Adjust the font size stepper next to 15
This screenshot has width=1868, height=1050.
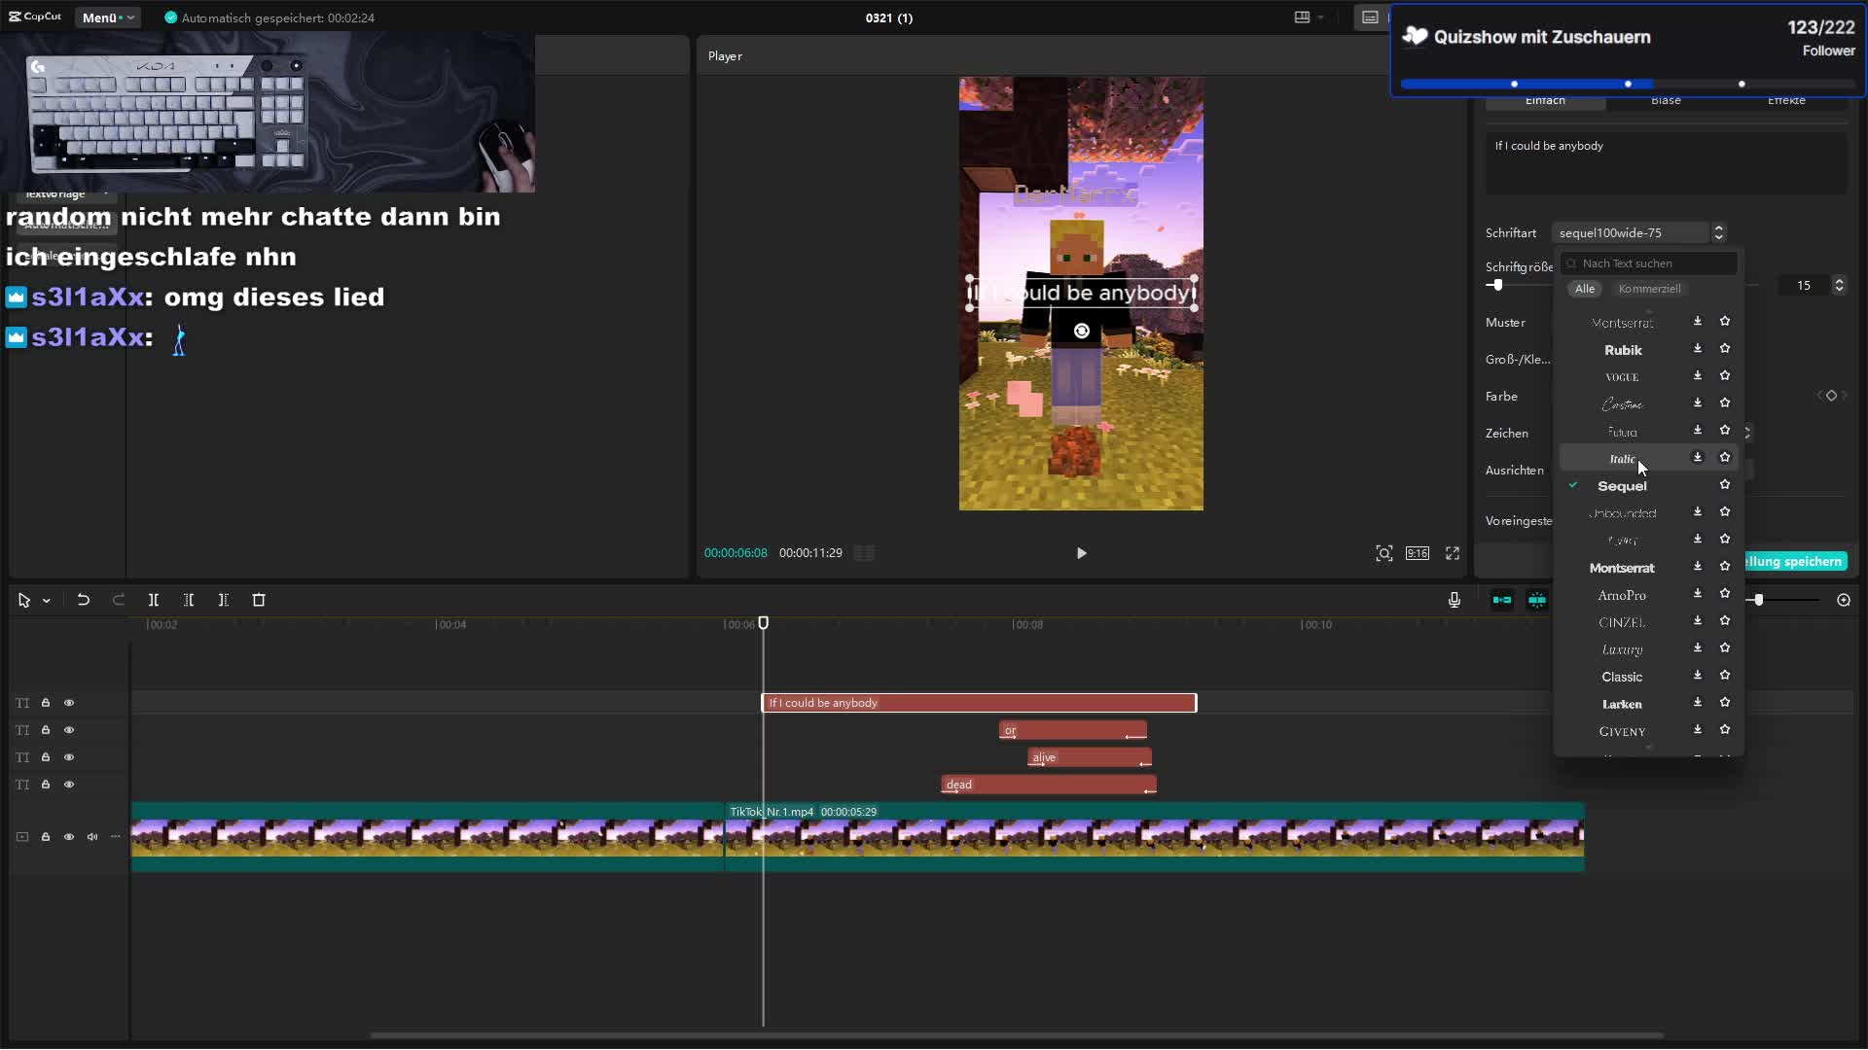point(1839,285)
